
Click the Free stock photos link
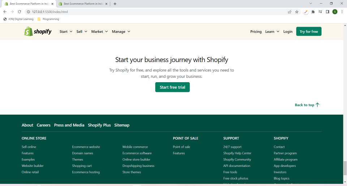coord(236,178)
